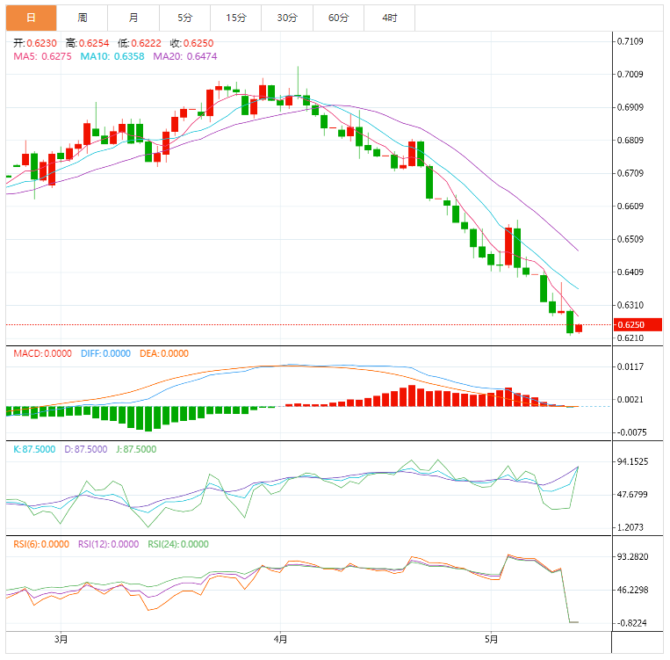
Task: Click the DIFF:0.0000 label
Action: pos(105,354)
